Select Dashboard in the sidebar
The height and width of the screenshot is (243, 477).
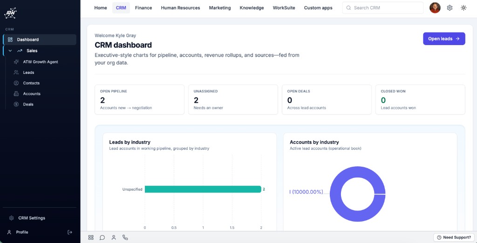[x=40, y=40]
